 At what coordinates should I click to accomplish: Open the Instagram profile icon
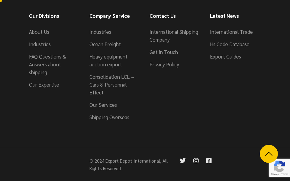pyautogui.click(x=196, y=160)
